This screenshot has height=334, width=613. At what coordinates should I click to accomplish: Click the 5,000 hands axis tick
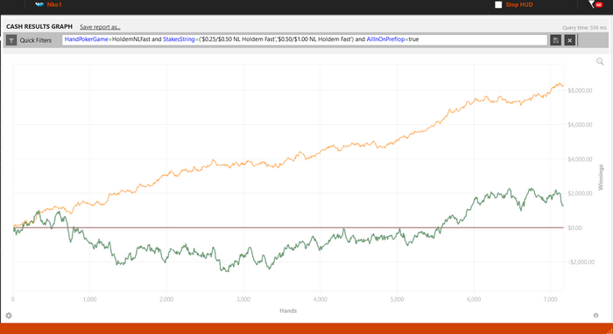(397, 300)
